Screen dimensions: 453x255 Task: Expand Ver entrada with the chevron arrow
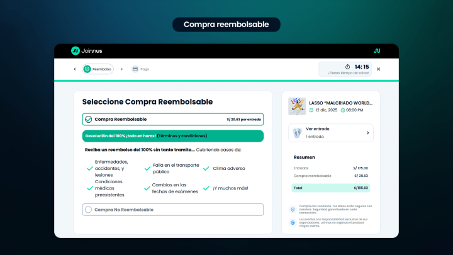tap(367, 133)
